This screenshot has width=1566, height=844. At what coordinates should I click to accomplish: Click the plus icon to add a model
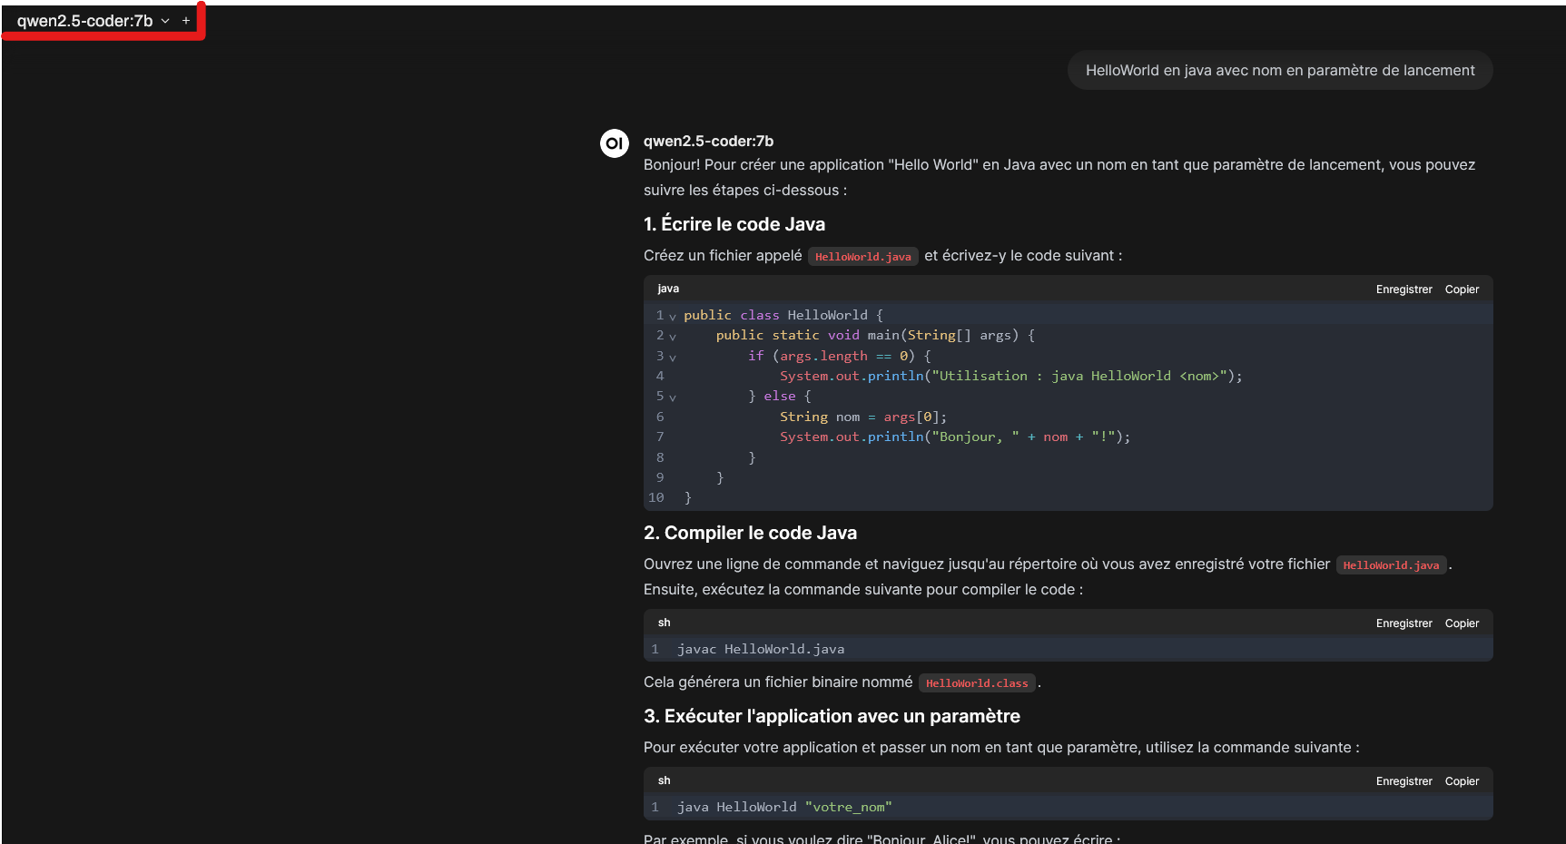pos(186,21)
